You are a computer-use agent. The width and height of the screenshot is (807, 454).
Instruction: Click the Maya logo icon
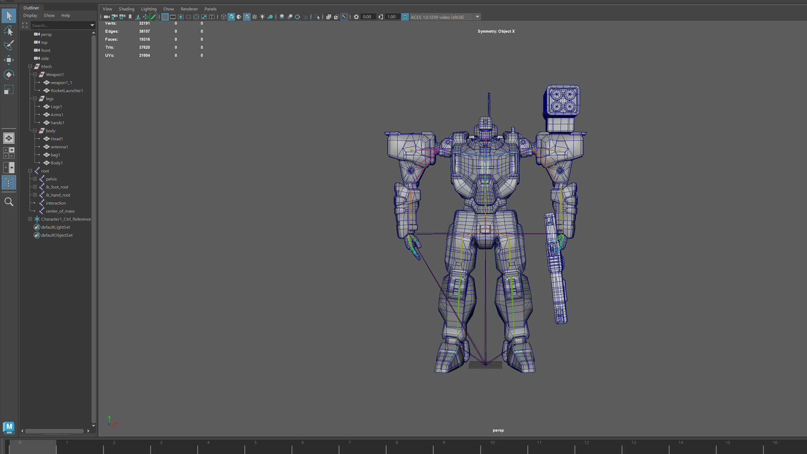pos(9,428)
